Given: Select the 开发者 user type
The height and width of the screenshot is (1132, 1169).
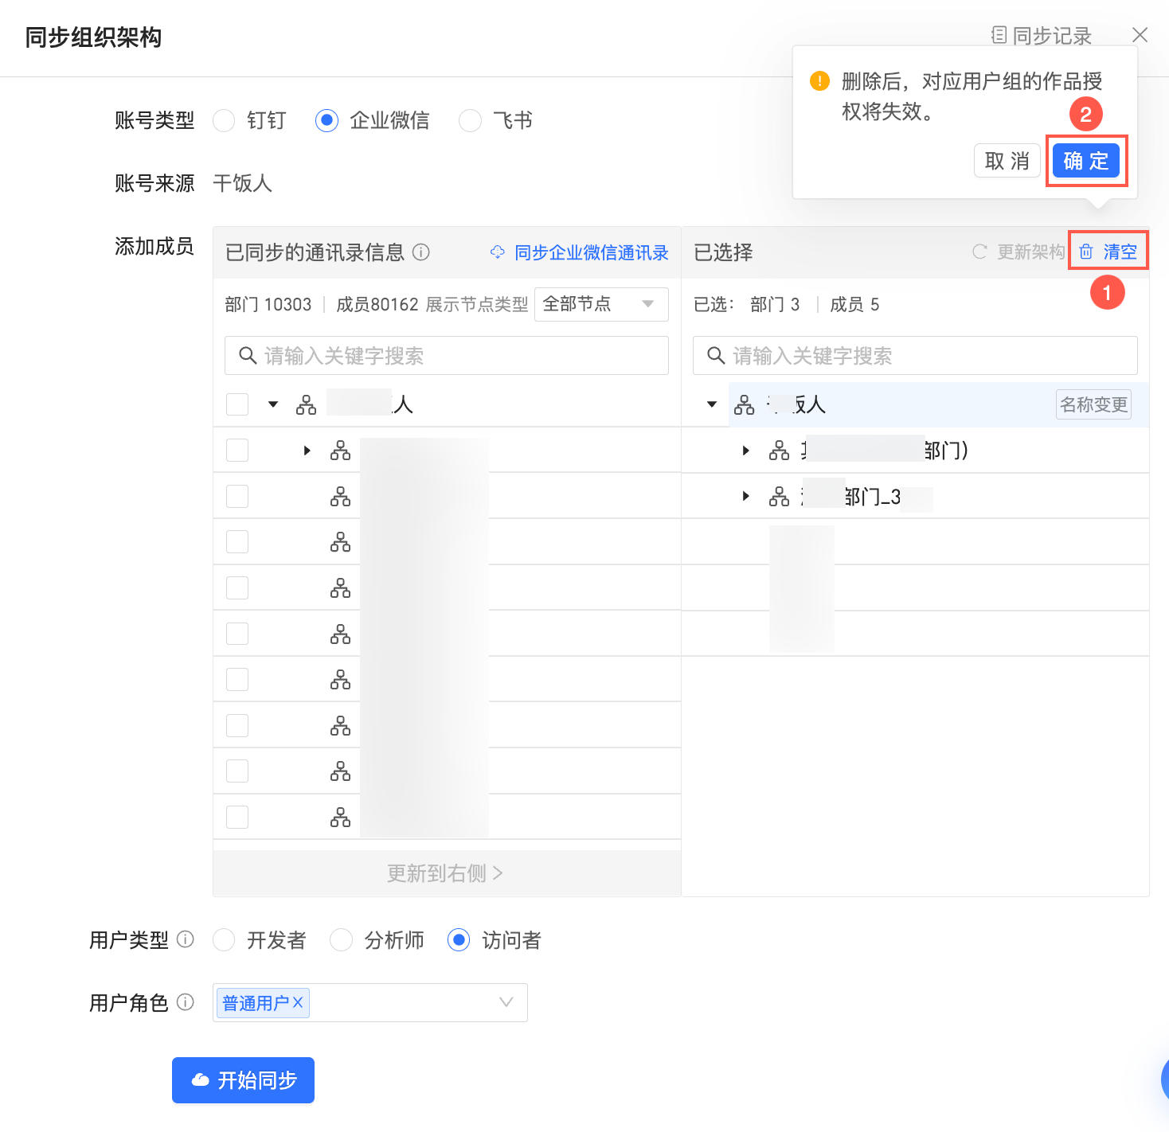Looking at the screenshot, I should pos(224,940).
